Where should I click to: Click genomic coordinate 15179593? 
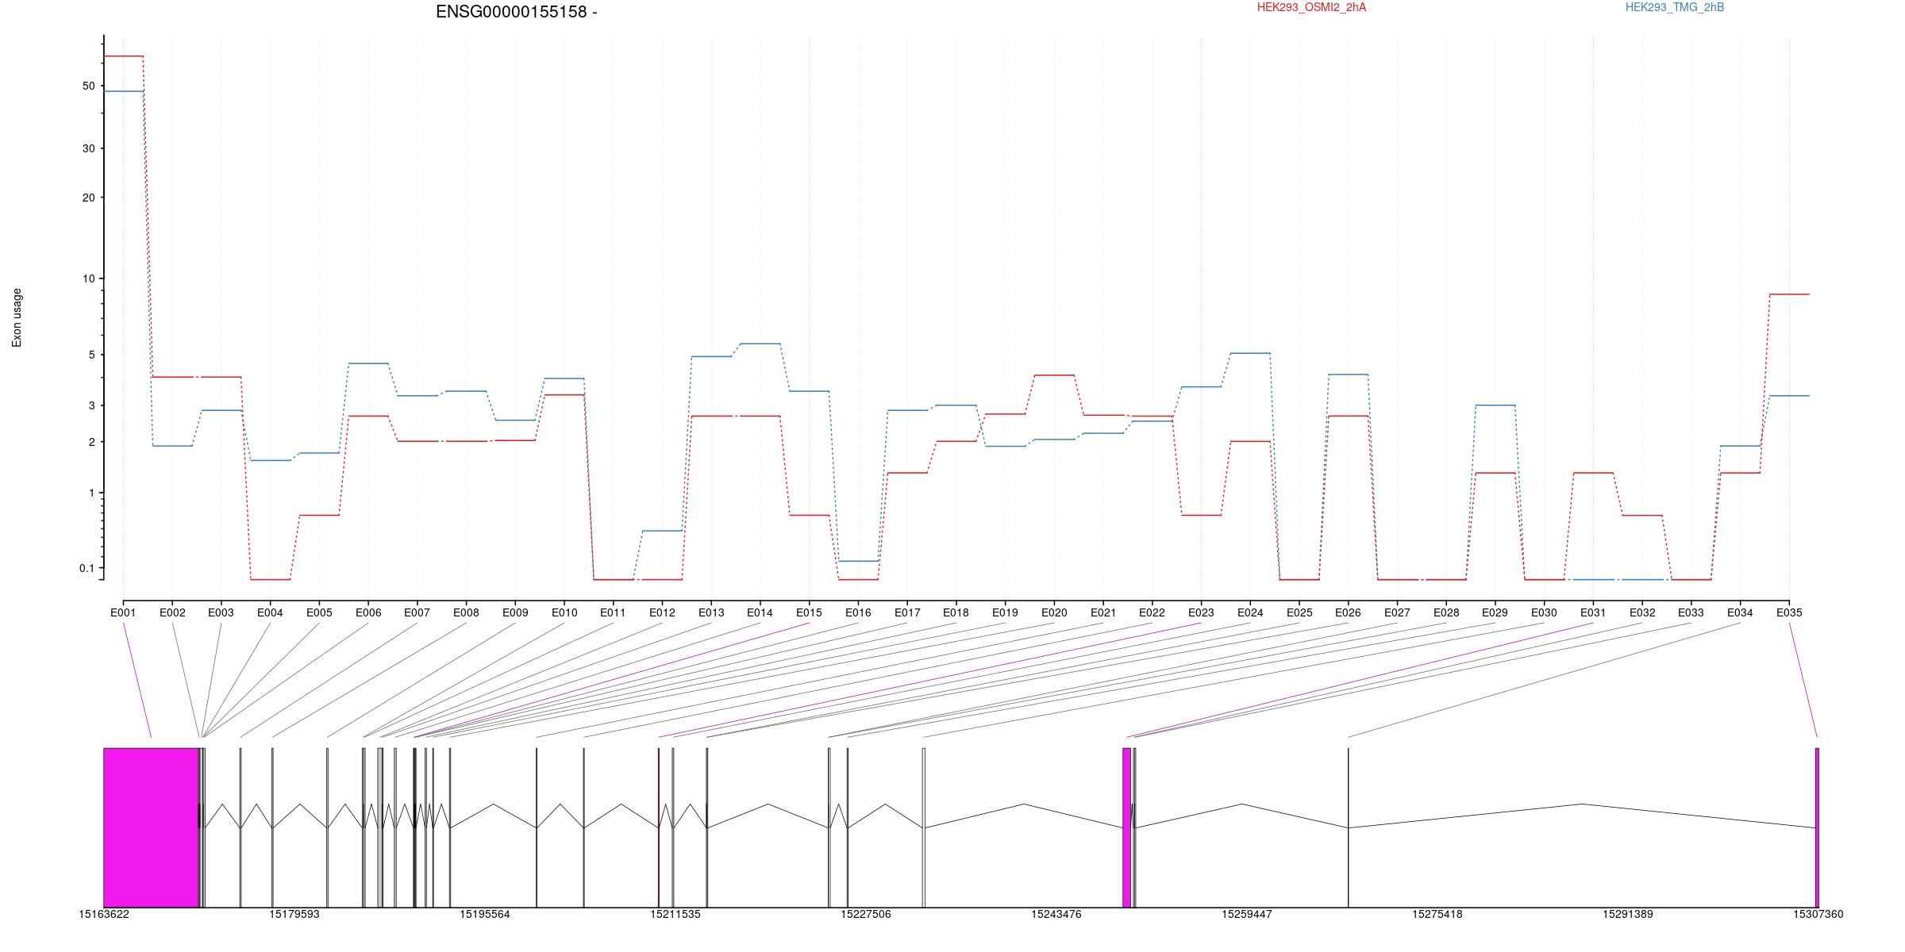(x=294, y=914)
